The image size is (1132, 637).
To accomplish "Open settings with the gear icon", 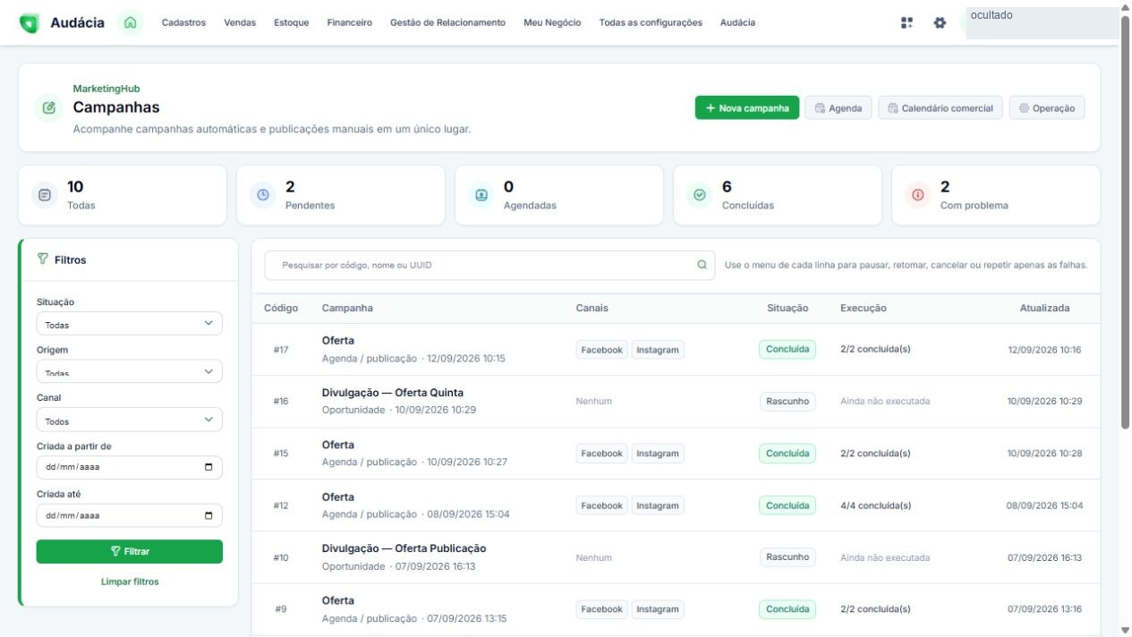I will [x=940, y=23].
